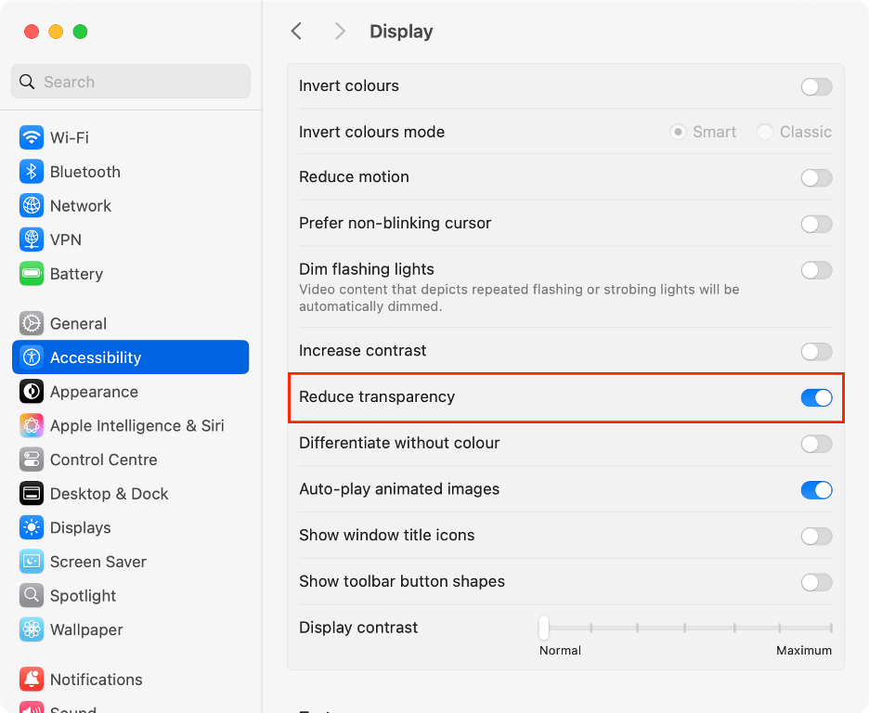
Task: Open Apple Intelligence & Siri settings
Action: click(x=125, y=425)
